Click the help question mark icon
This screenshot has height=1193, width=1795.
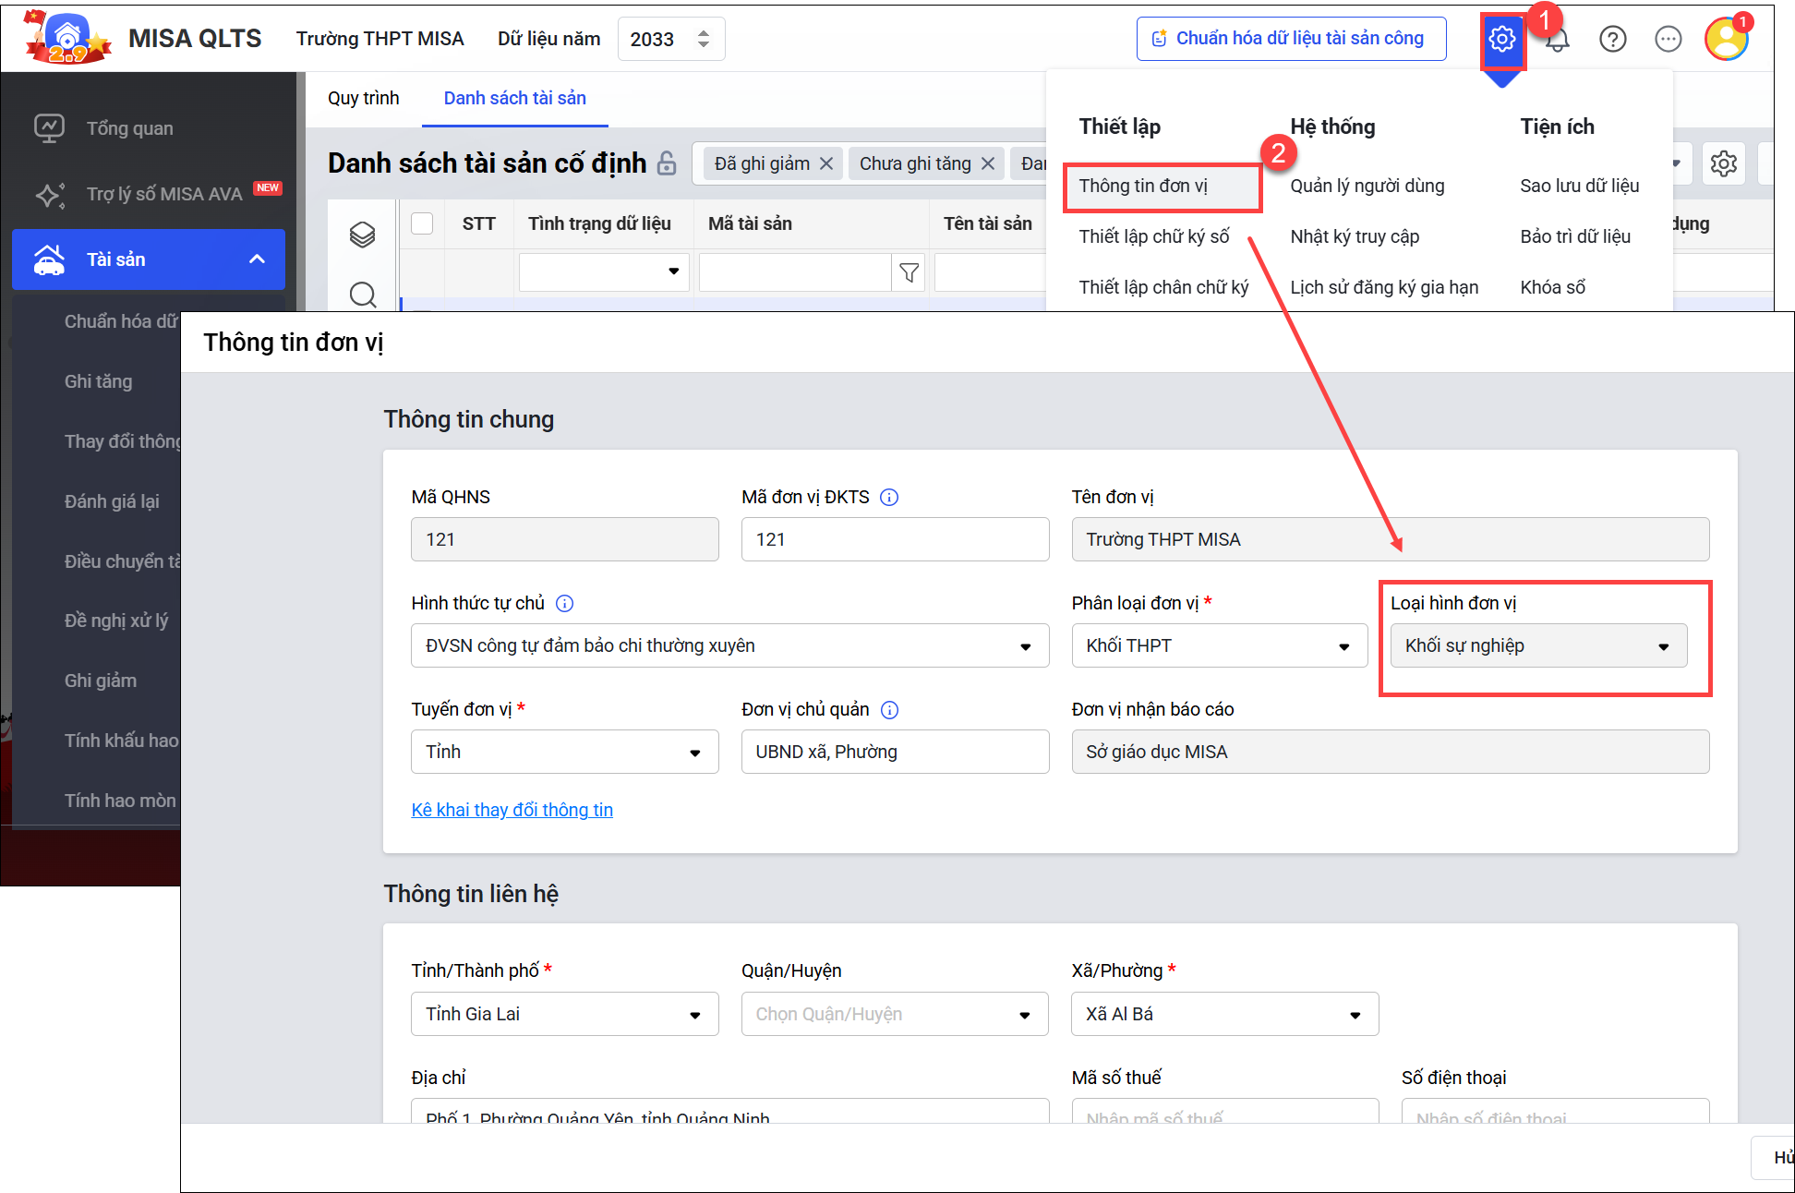(1612, 39)
